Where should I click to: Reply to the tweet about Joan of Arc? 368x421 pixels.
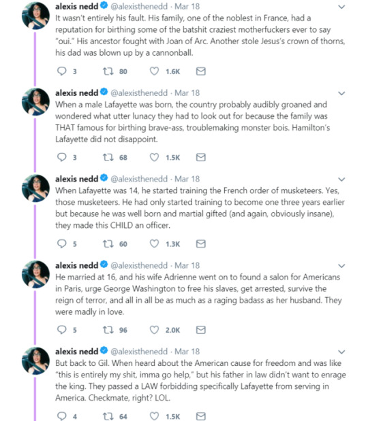tap(62, 71)
